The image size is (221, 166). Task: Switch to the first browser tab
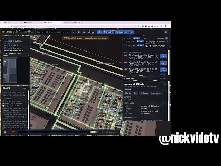point(13,22)
